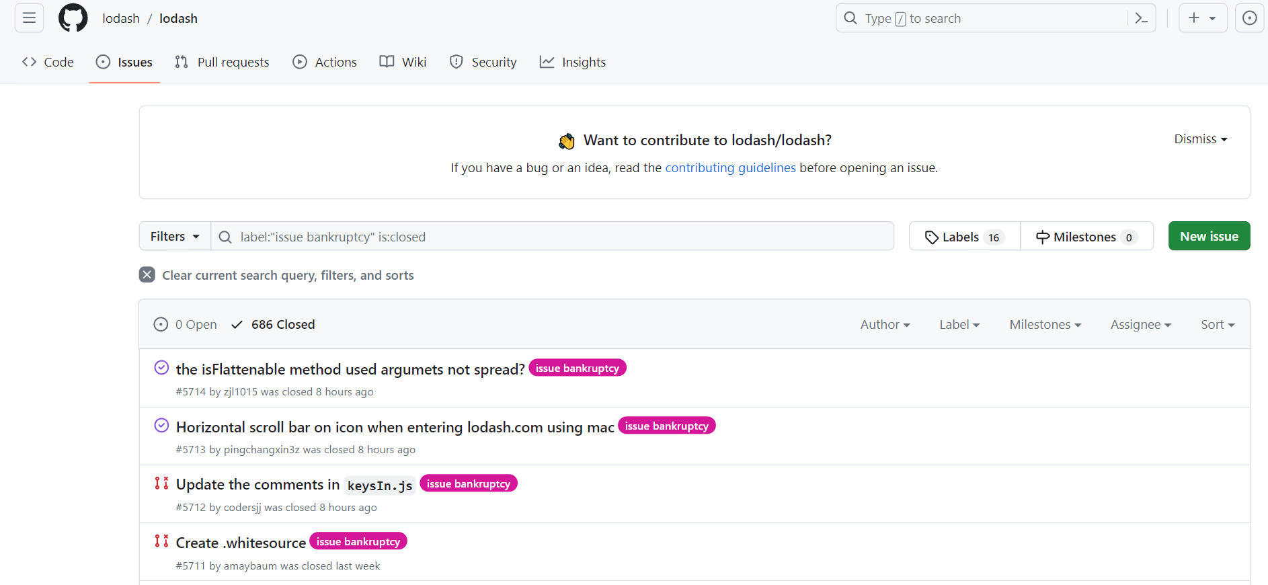Expand the Dismiss dropdown on contribute banner
Viewport: 1268px width, 585px height.
click(1201, 139)
